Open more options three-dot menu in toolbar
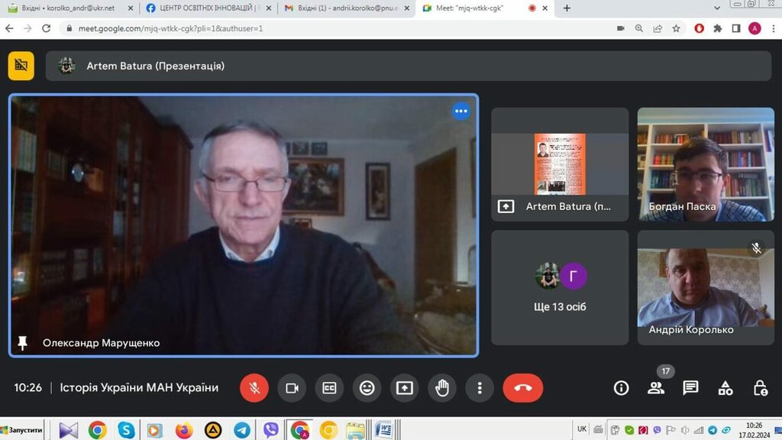 pyautogui.click(x=479, y=388)
